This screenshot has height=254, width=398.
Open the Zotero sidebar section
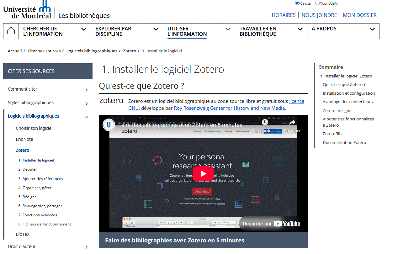[x=23, y=150]
